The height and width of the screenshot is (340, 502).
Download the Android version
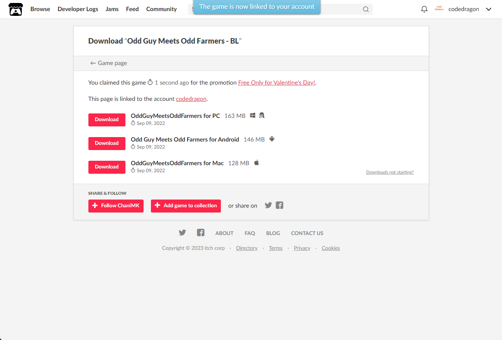point(107,143)
